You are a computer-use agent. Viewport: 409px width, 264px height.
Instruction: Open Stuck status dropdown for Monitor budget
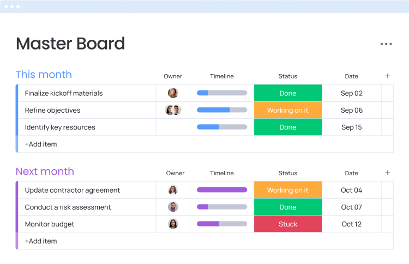click(287, 224)
